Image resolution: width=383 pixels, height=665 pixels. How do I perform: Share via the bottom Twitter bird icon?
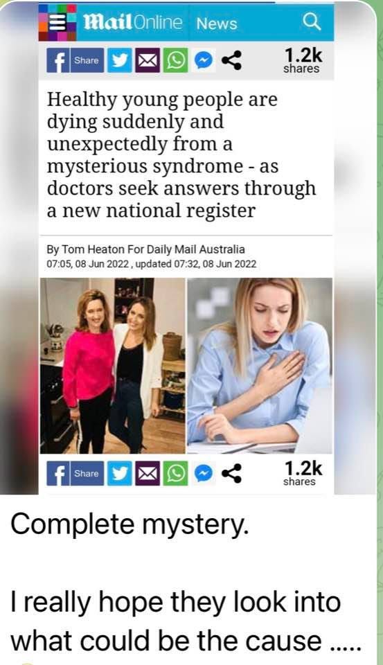coord(120,473)
